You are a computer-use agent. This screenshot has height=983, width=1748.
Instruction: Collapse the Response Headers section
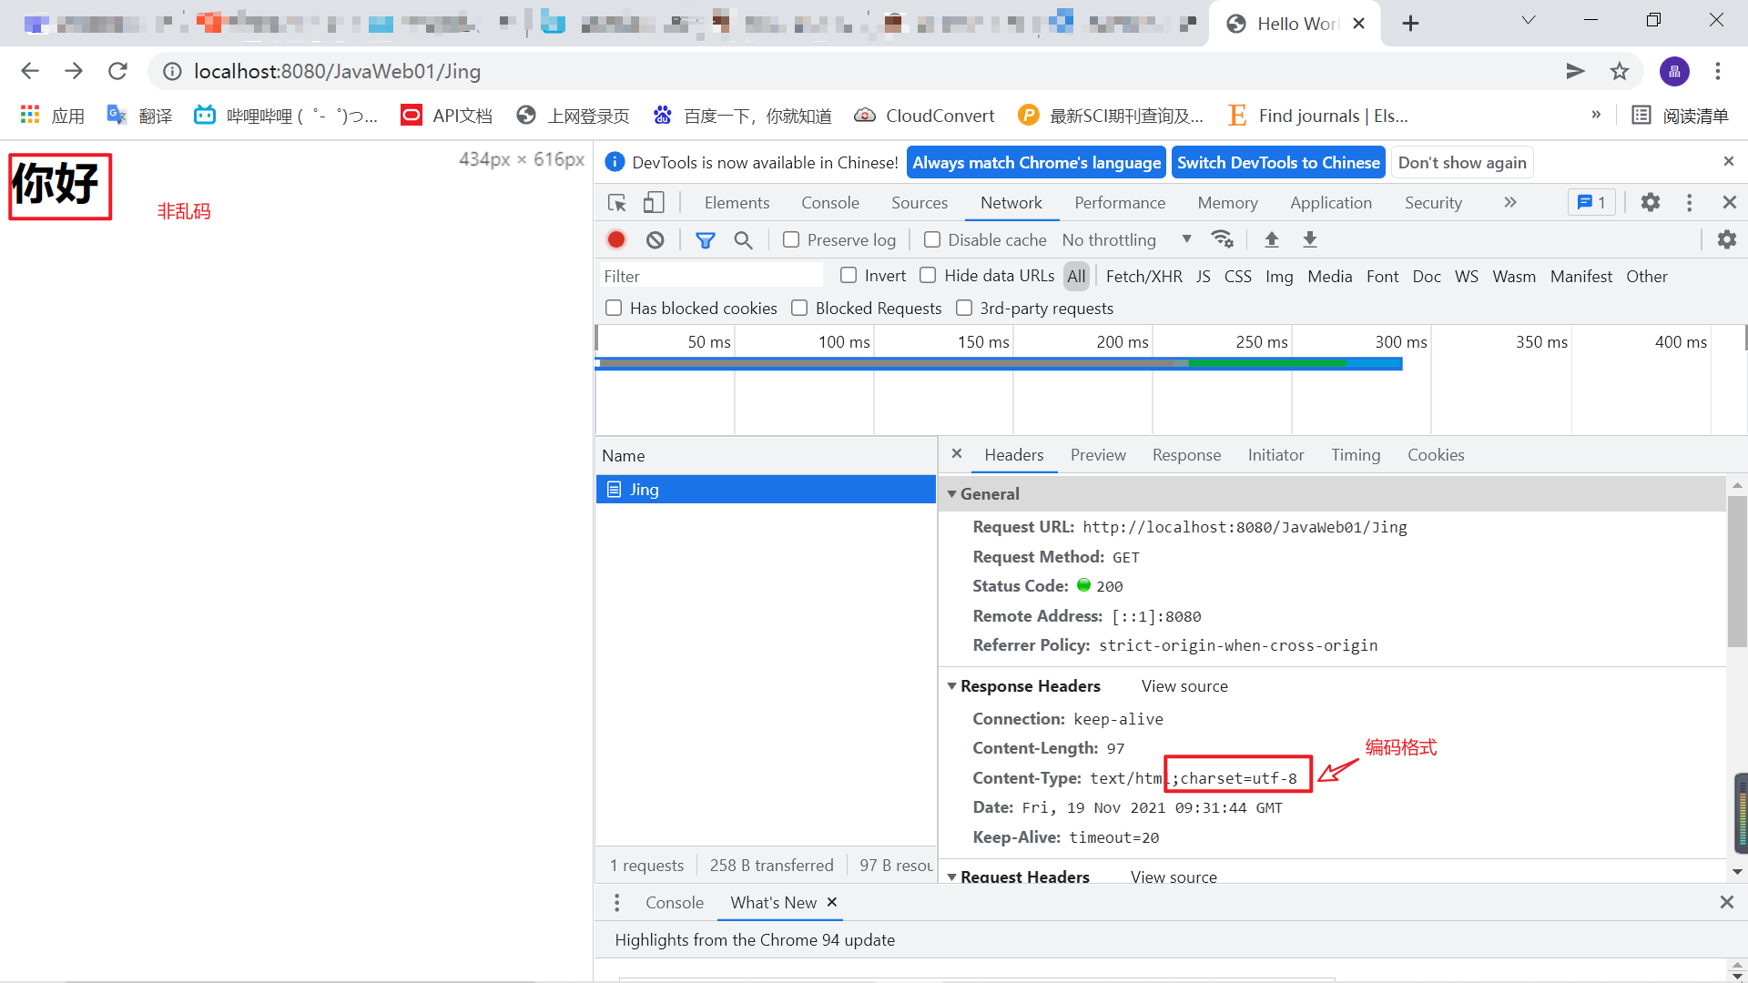[953, 686]
